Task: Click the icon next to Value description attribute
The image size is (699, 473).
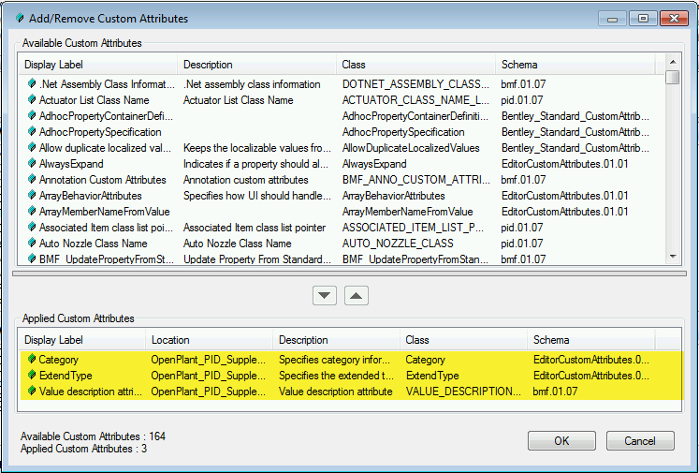Action: (x=32, y=391)
